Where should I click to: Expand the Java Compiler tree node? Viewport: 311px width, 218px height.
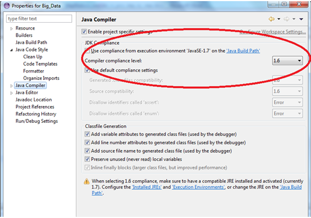pyautogui.click(x=11, y=86)
